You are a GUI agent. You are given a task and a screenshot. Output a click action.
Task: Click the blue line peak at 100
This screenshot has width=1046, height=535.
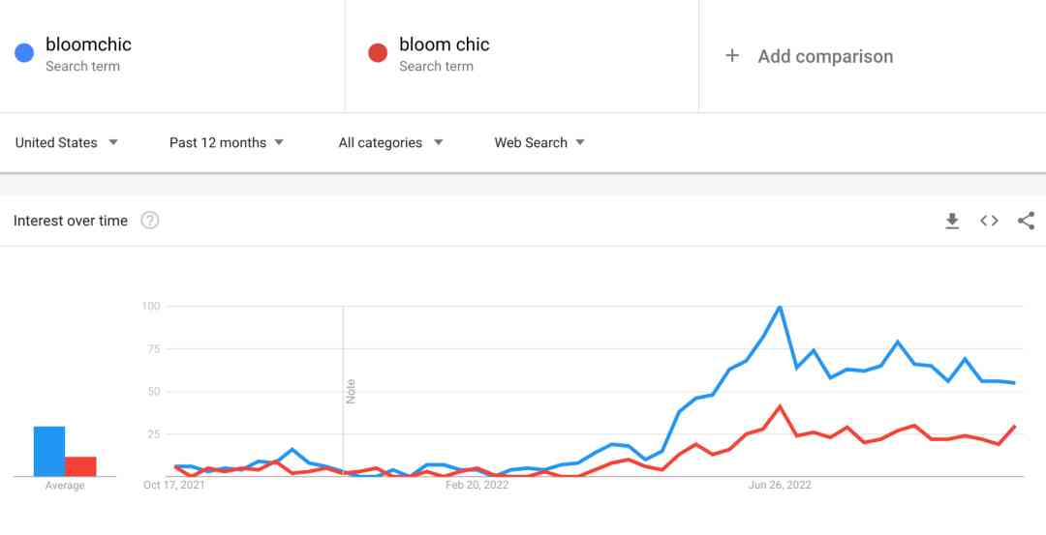pyautogui.click(x=780, y=307)
